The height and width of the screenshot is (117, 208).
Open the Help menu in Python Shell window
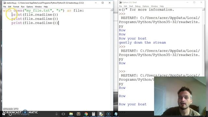coord(162,6)
